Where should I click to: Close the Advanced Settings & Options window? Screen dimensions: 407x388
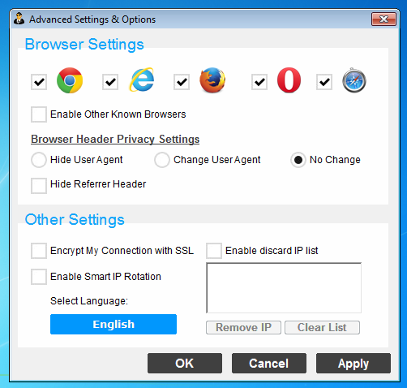383,19
